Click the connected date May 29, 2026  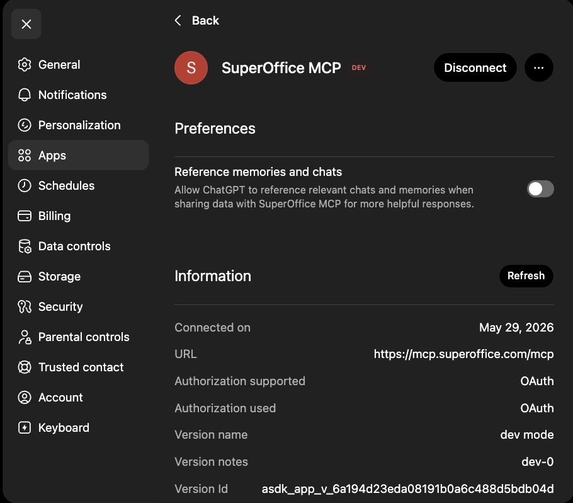click(516, 327)
